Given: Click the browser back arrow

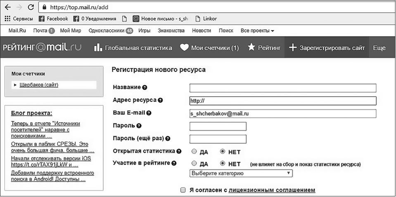Looking at the screenshot, I should (x=7, y=7).
